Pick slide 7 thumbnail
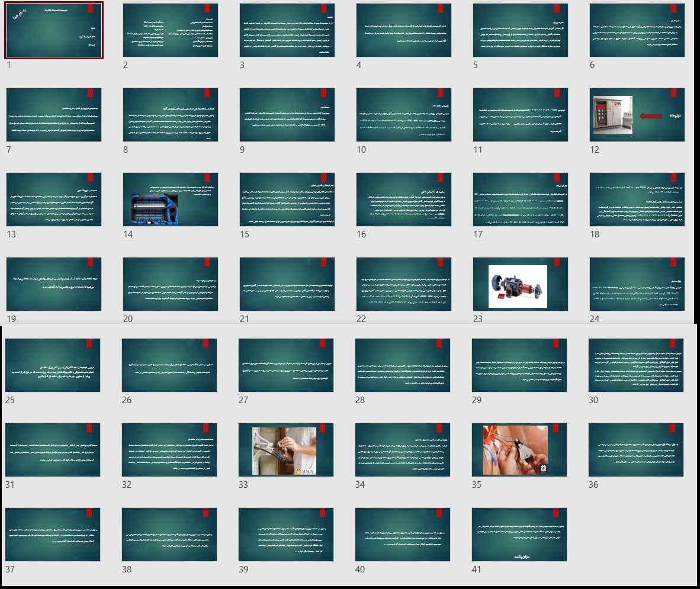The image size is (700, 589). pyautogui.click(x=54, y=115)
